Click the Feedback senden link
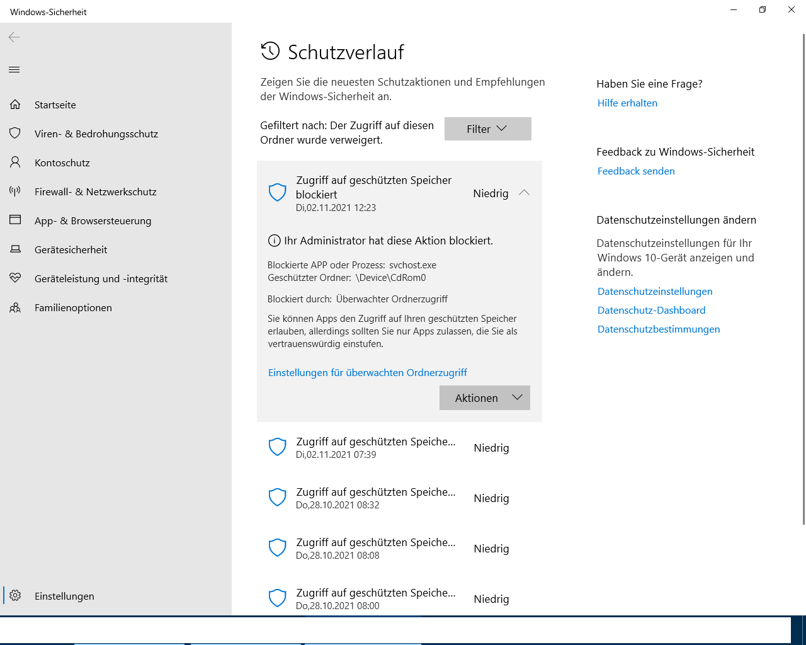 pos(636,171)
